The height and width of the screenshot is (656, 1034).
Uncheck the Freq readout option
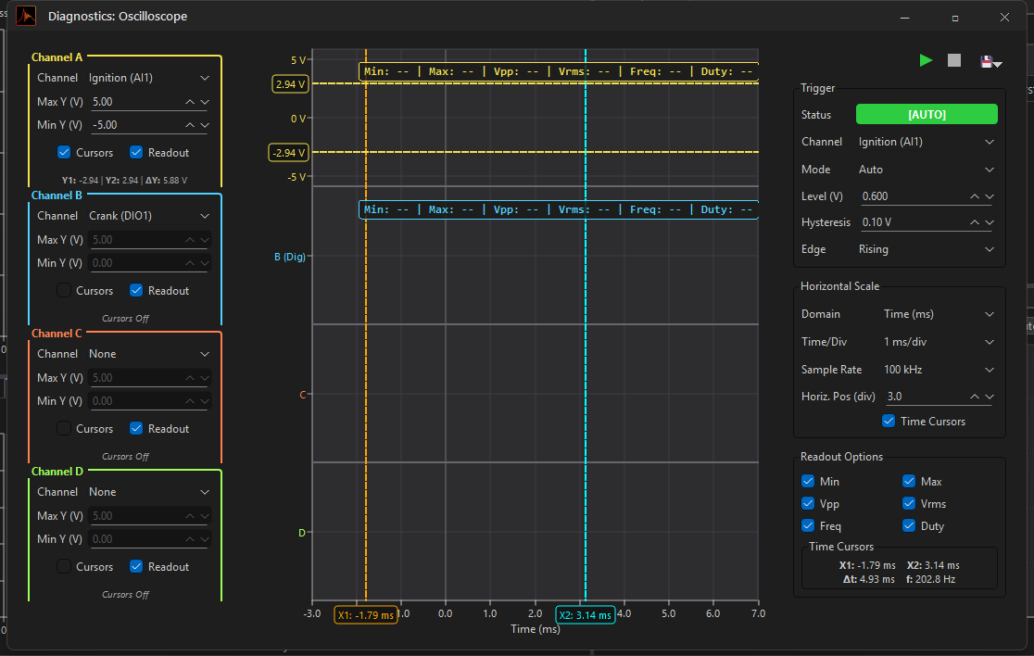click(x=808, y=525)
